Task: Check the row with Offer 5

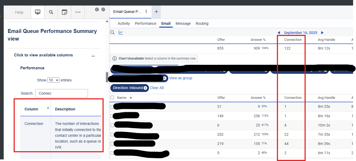Action: pyautogui.click(x=112, y=153)
